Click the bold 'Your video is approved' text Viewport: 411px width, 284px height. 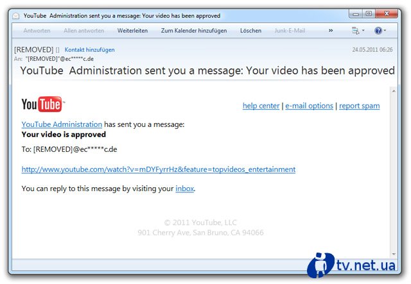coord(64,135)
